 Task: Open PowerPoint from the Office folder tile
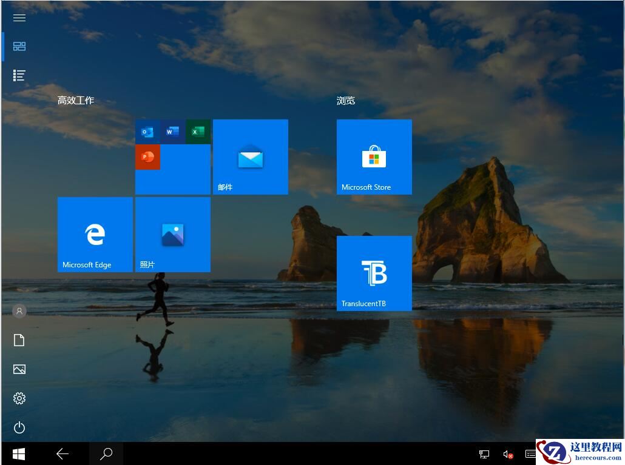147,156
